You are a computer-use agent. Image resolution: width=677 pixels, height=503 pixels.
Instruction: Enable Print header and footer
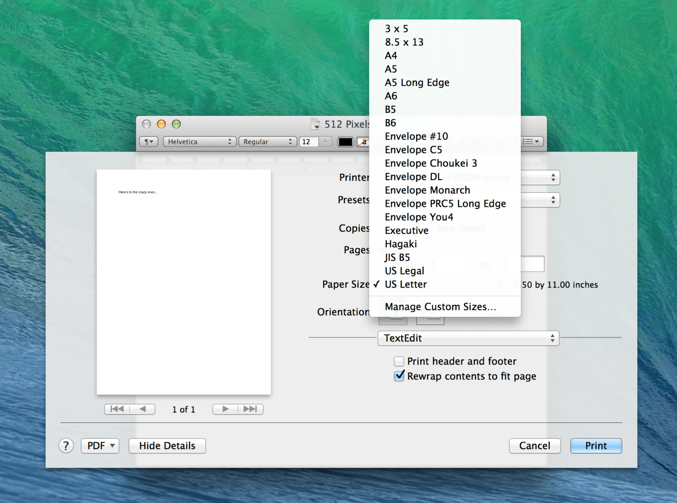coord(399,361)
